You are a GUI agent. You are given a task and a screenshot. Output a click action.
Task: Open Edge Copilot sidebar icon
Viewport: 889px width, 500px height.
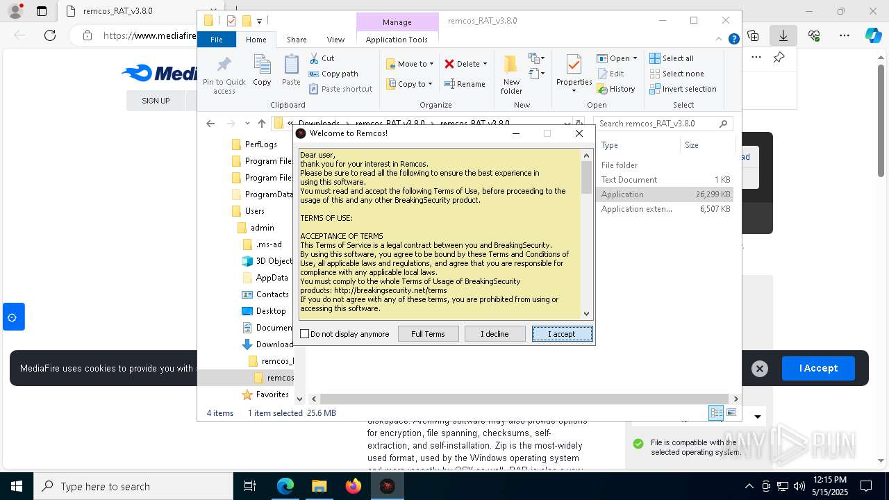click(873, 35)
